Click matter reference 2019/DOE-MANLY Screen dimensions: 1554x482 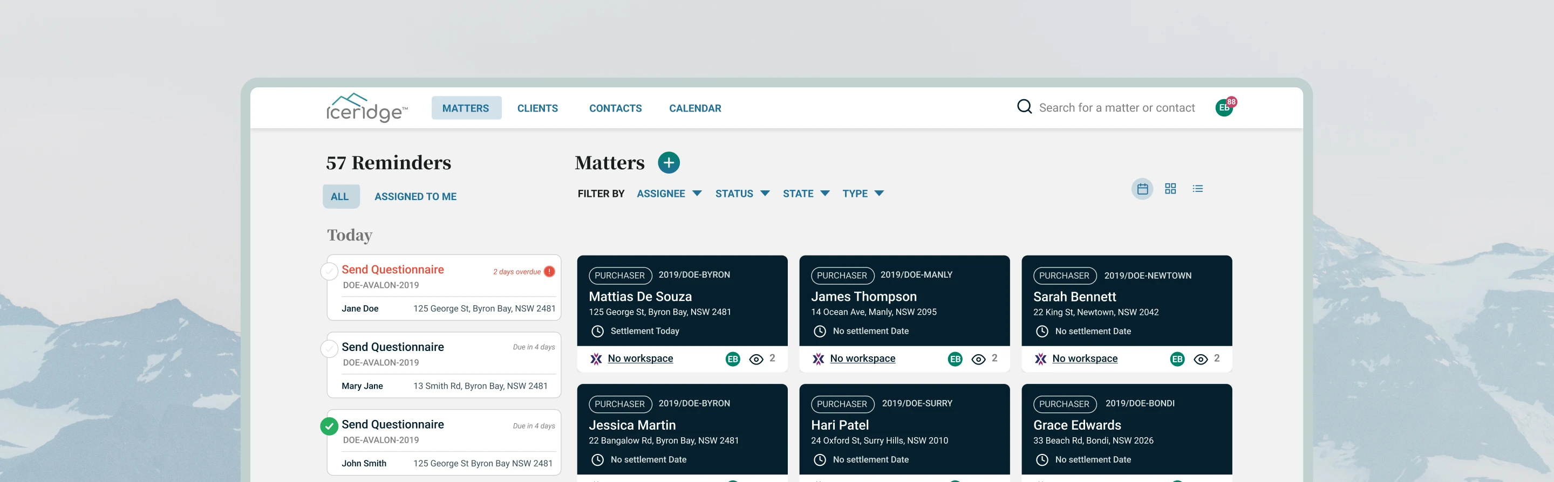tap(916, 275)
